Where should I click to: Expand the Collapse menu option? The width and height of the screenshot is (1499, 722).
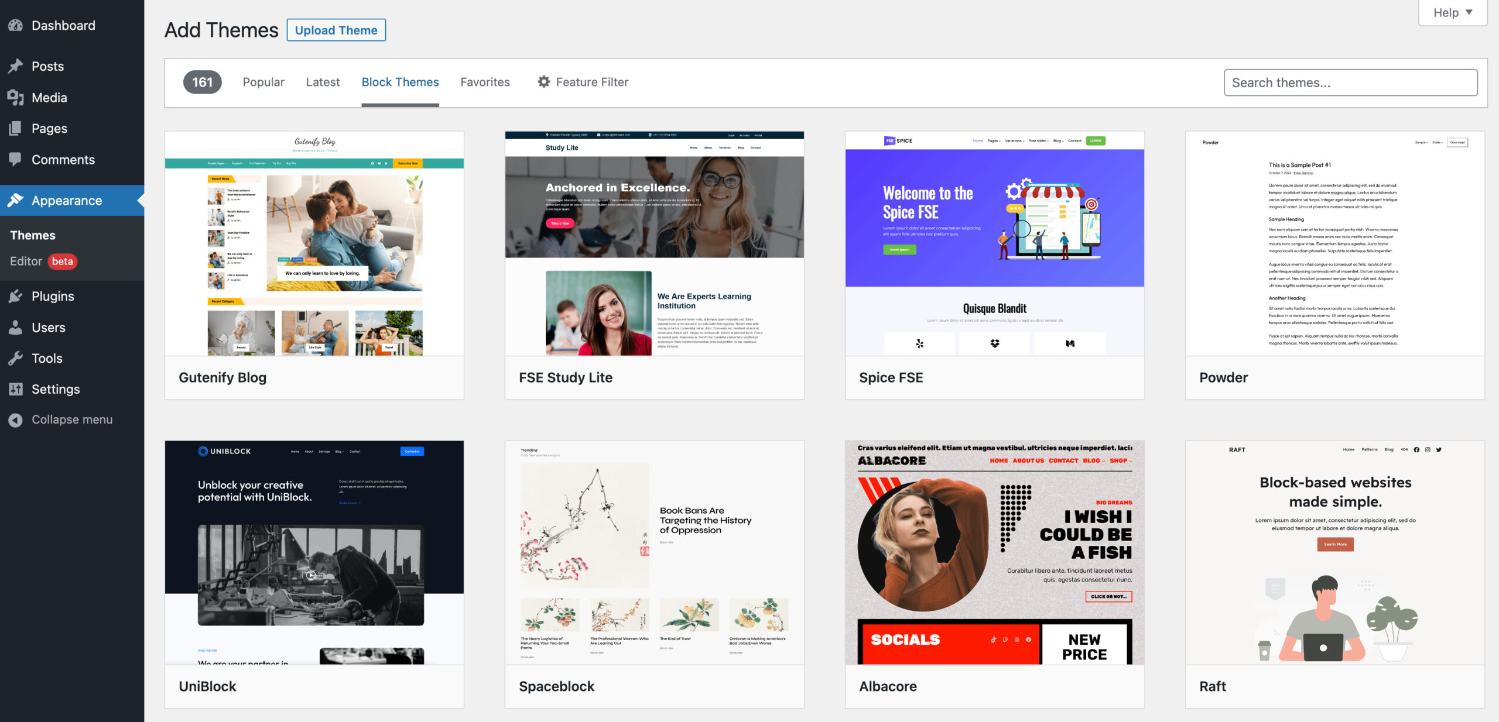point(71,418)
